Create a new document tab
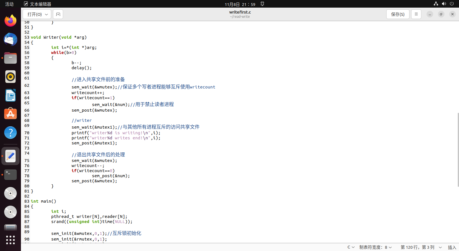The image size is (459, 251). click(58, 14)
